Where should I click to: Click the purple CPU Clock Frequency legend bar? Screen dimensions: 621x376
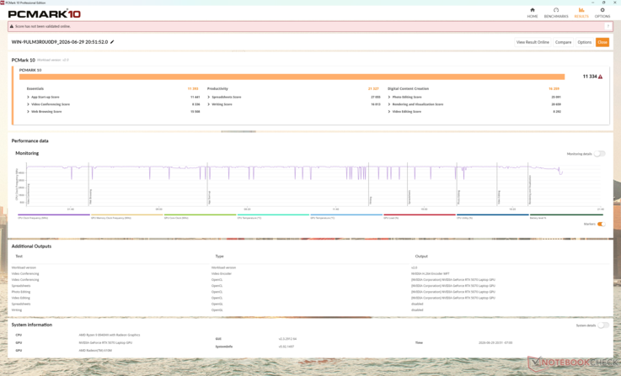point(54,214)
